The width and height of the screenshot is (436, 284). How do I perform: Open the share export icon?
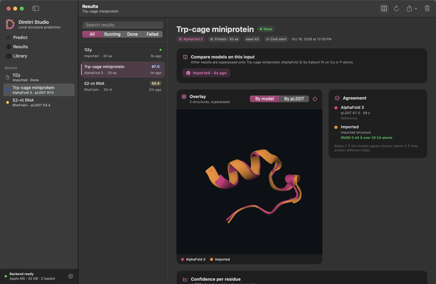click(409, 8)
